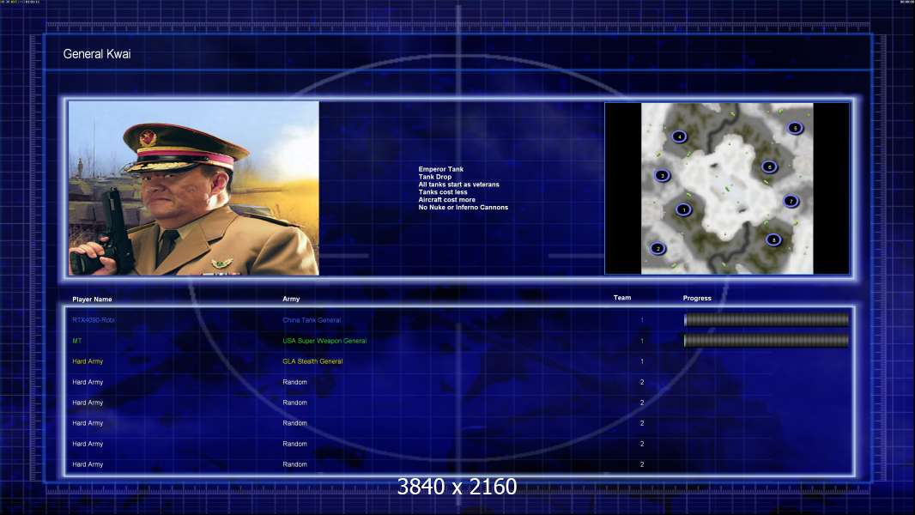Screen dimensions: 915x515
Task: Pick start position marker 5 on the map
Action: pyautogui.click(x=795, y=128)
